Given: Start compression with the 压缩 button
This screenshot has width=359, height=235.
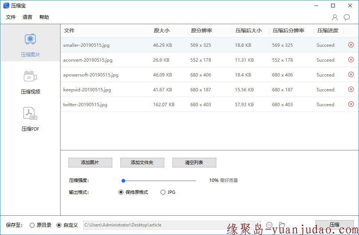Looking at the screenshot, I should [x=334, y=225].
